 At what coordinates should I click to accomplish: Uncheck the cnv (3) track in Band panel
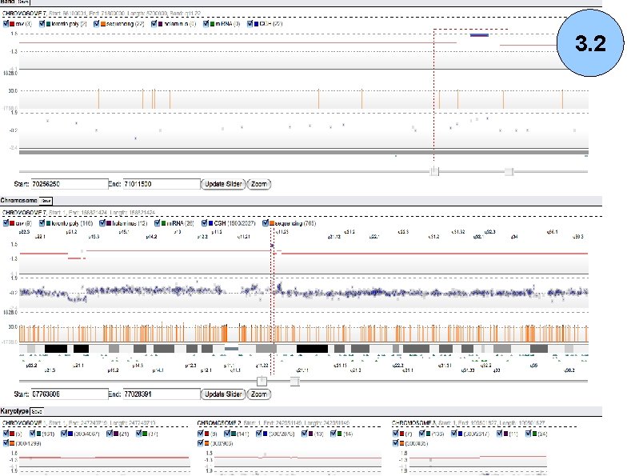coord(6,24)
